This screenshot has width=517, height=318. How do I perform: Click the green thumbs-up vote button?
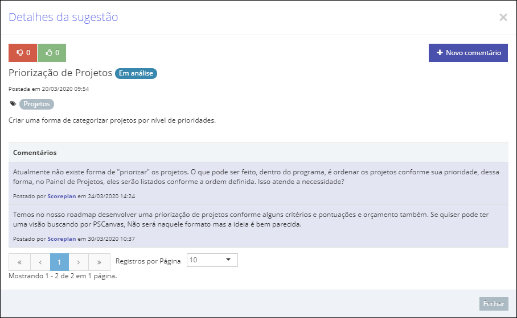point(52,53)
